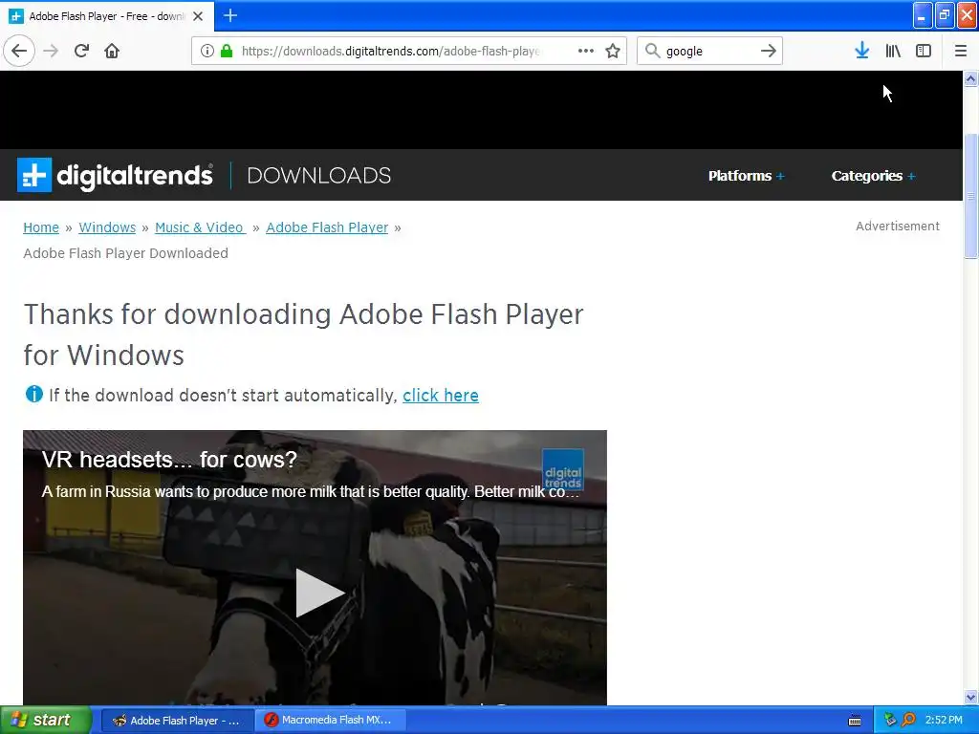979x734 pixels.
Task: Click the vertical scrollbar thumb
Action: pyautogui.click(x=971, y=196)
